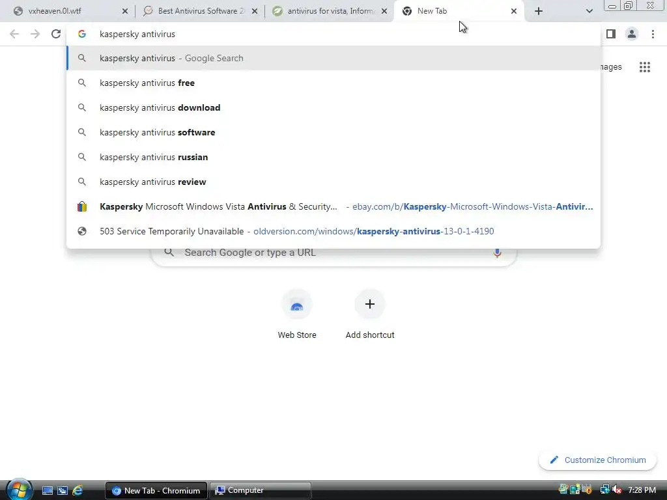Click the Customize Chromium button
Viewport: 667px width, 500px height.
point(598,460)
